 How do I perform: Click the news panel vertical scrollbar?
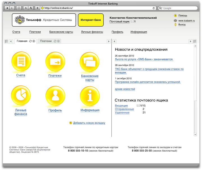pyautogui.click(x=195, y=89)
